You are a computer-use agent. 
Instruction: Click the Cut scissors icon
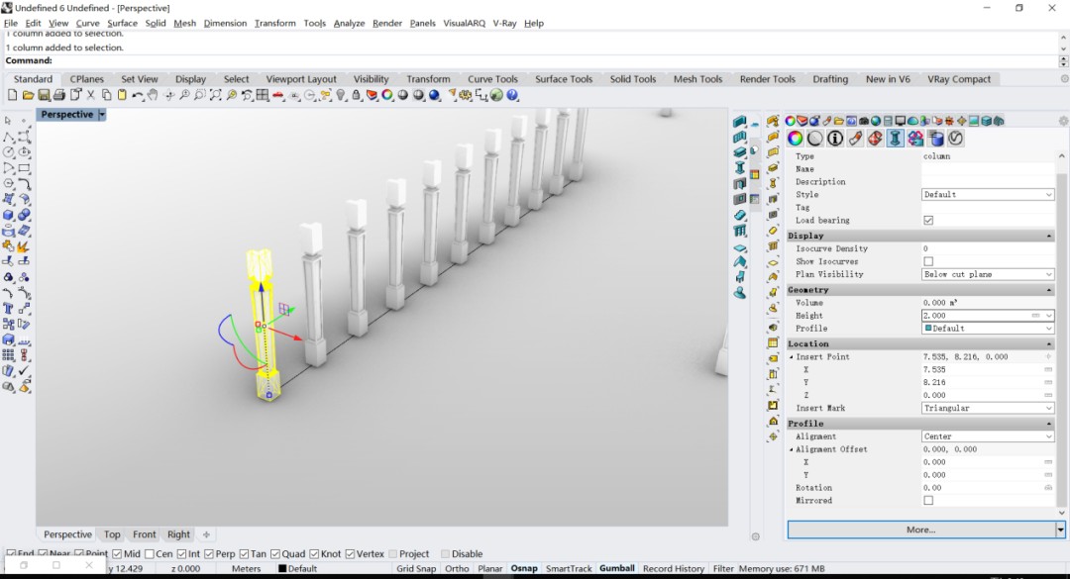(x=90, y=95)
